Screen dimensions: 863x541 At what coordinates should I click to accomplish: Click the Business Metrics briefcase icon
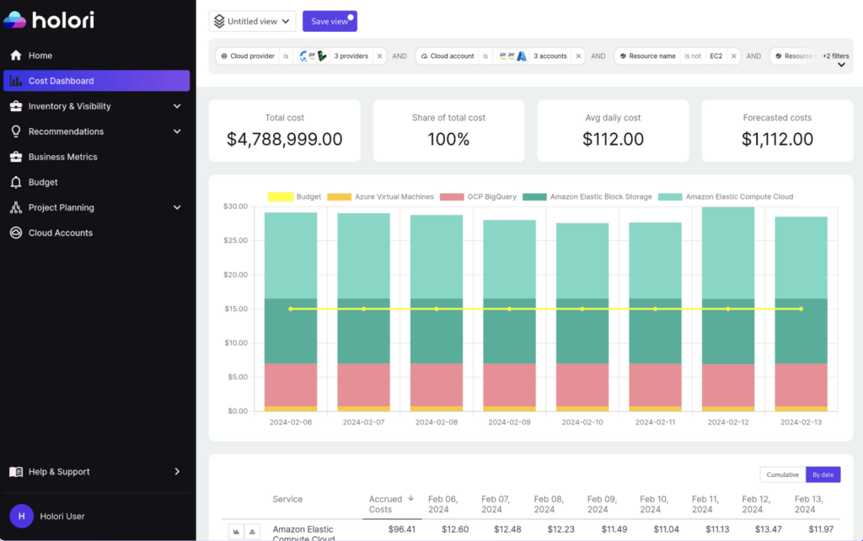pos(15,157)
